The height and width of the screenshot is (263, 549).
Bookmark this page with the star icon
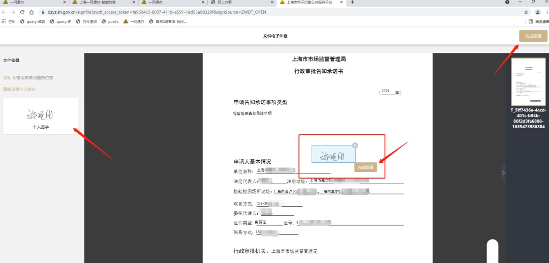point(526,12)
